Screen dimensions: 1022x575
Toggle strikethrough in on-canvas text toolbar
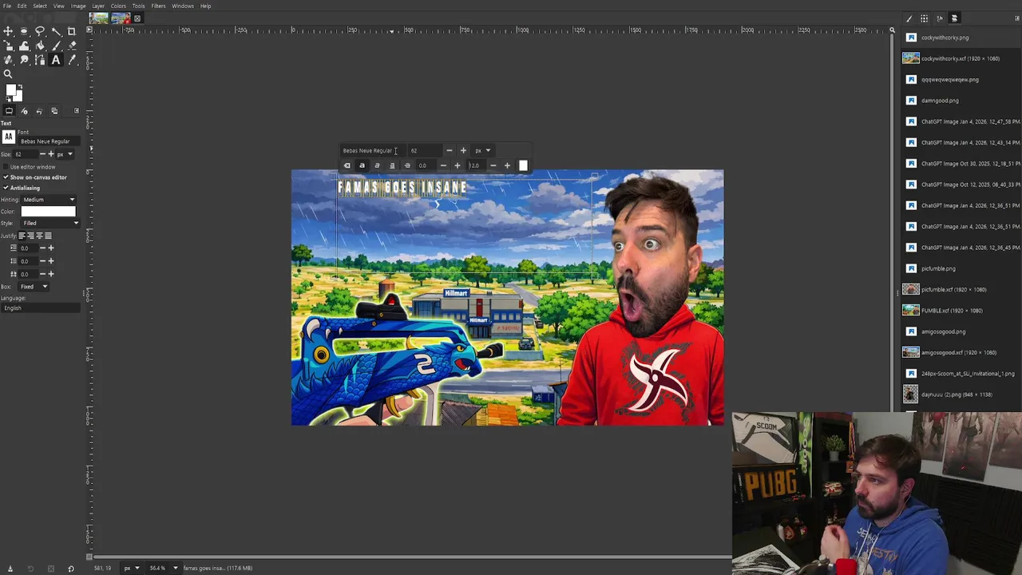407,165
